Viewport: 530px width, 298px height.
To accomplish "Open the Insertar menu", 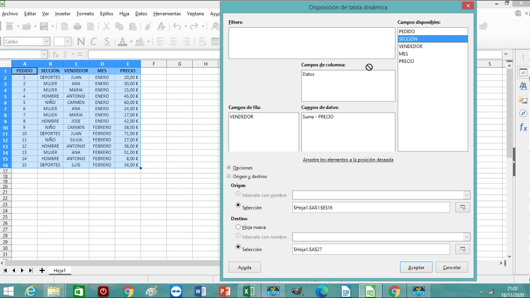I will click(x=63, y=14).
